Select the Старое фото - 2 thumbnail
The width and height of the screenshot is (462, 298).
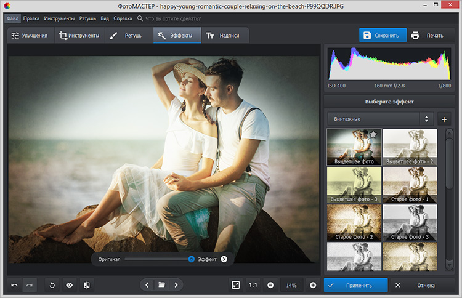354,222
